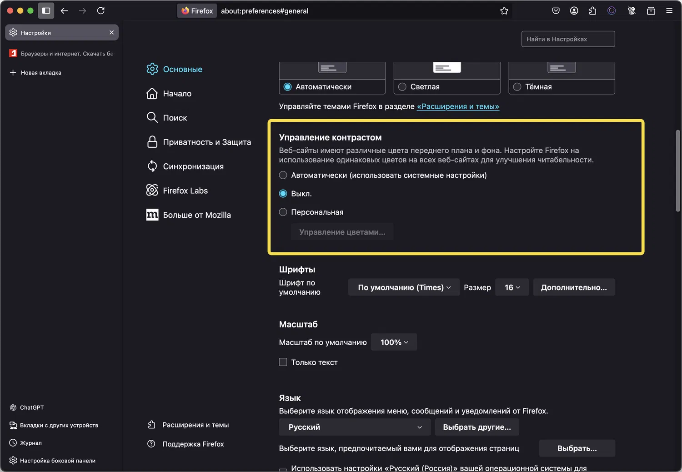
Task: Open the default font dropdown
Action: point(404,287)
